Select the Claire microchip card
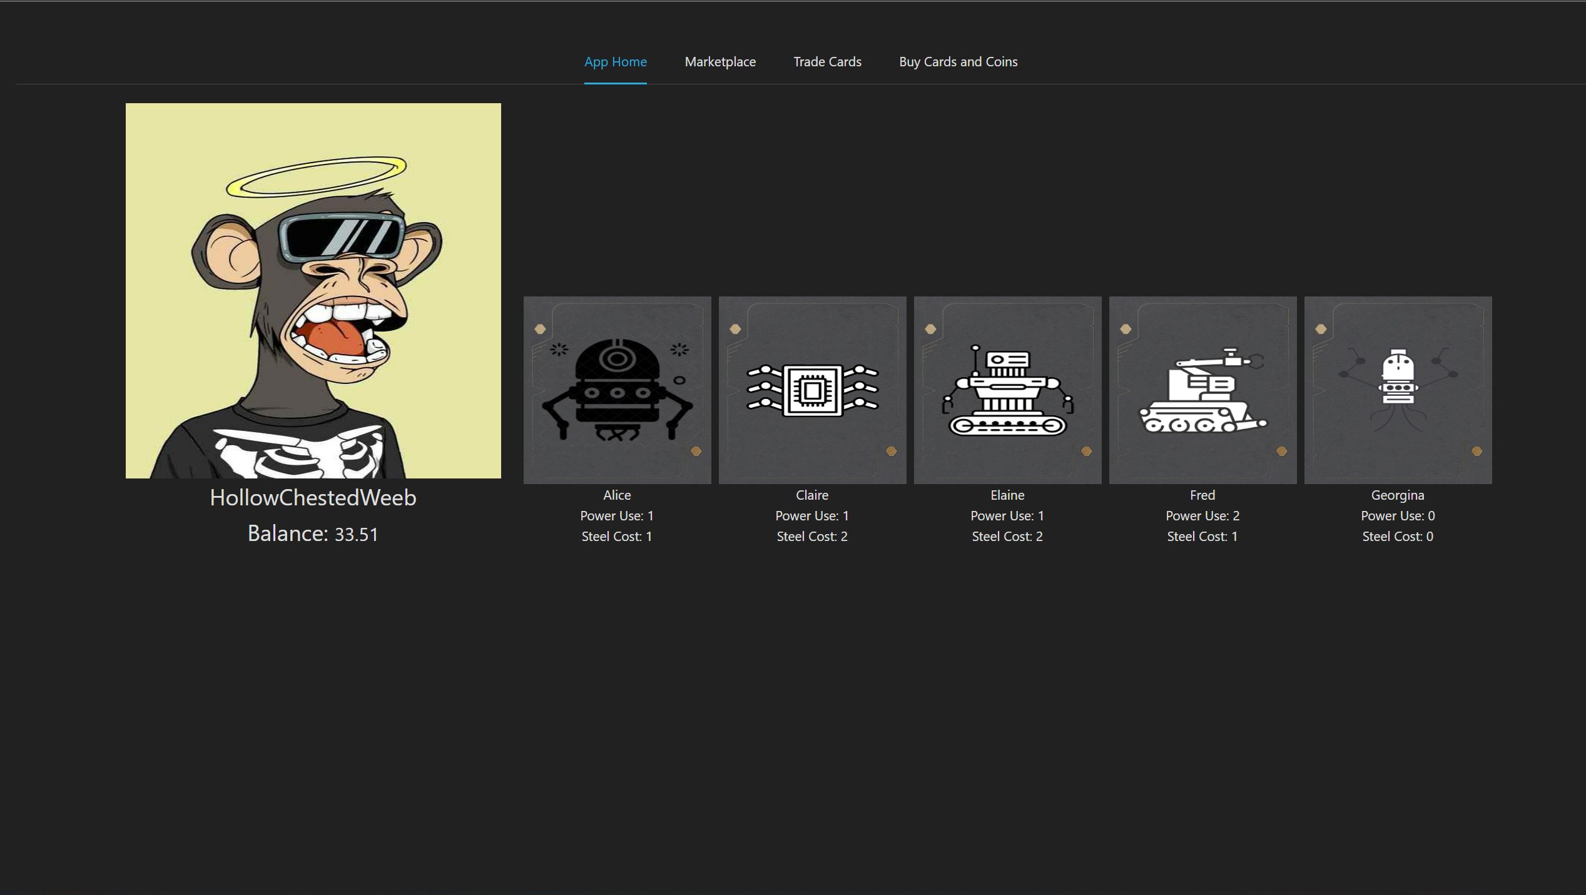This screenshot has height=895, width=1586. point(812,390)
